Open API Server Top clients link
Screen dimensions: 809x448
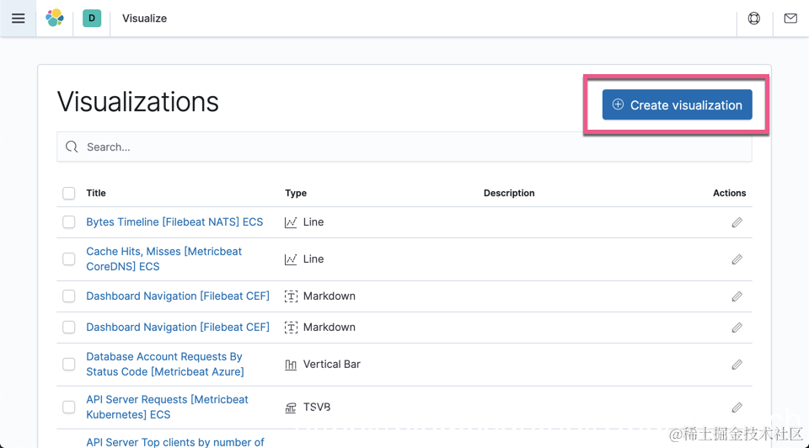(x=175, y=442)
